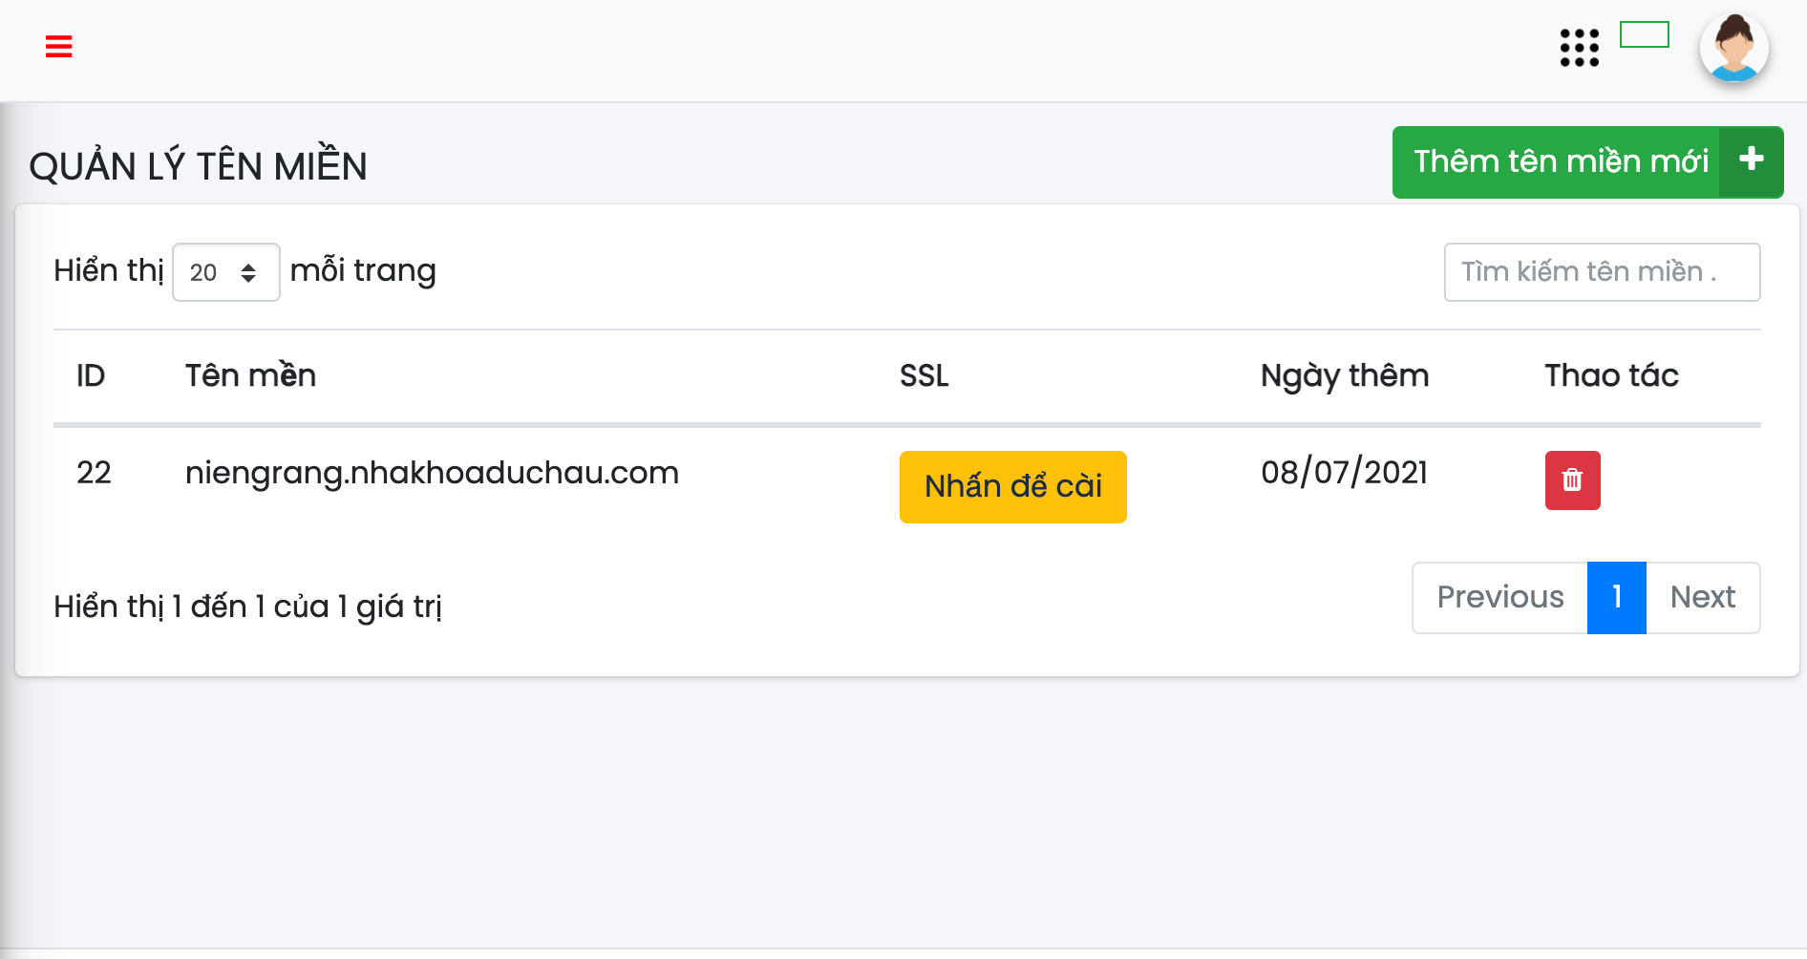Delete domain niengrang.nhakhoaduchau.com with trash icon
The image size is (1807, 959).
click(x=1572, y=480)
